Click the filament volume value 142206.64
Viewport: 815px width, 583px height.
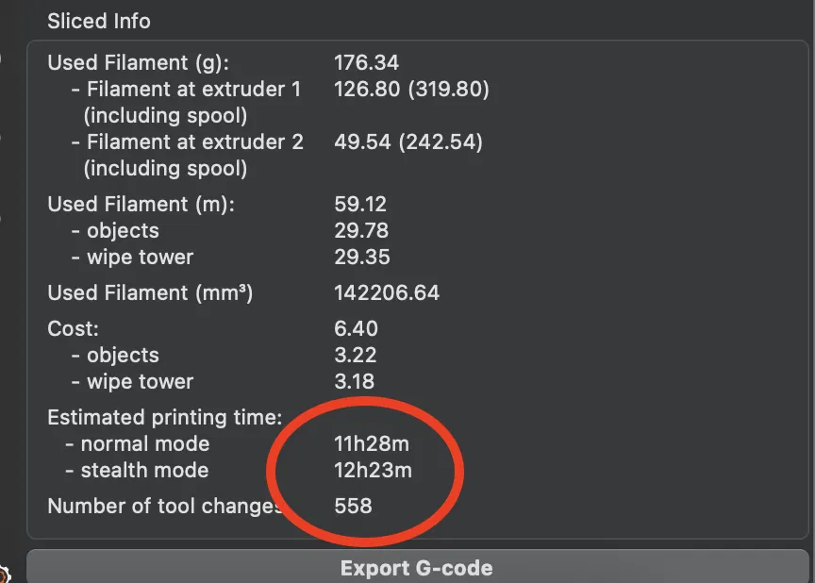pyautogui.click(x=387, y=293)
